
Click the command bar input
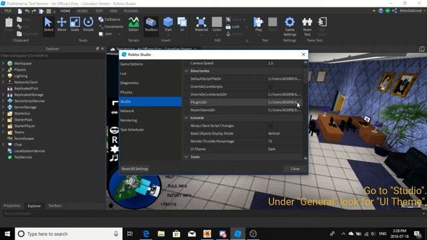click(211, 213)
